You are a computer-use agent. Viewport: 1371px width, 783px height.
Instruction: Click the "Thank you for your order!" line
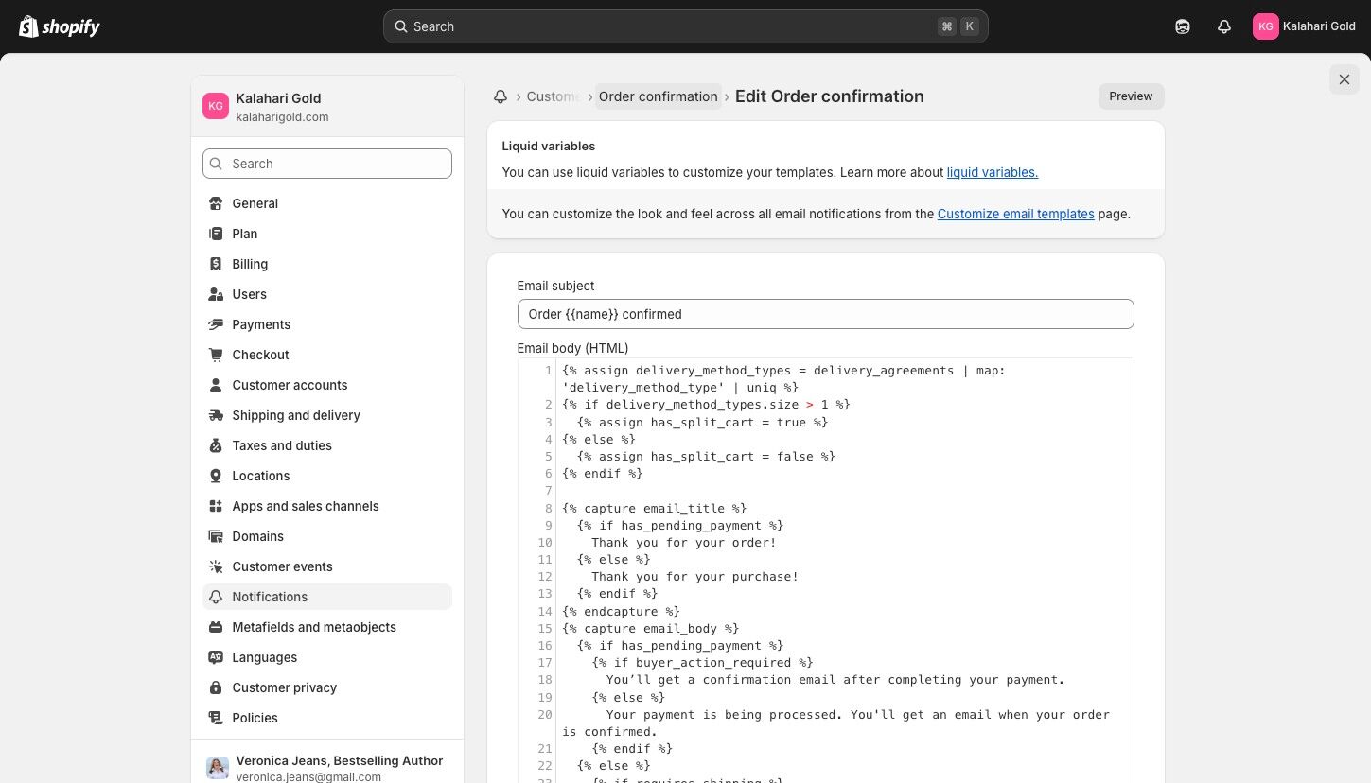pyautogui.click(x=683, y=543)
